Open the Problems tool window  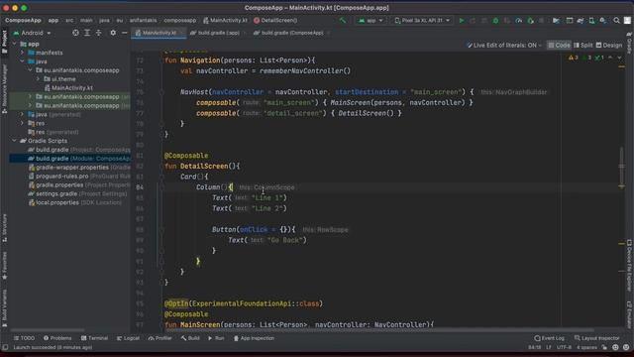57,338
